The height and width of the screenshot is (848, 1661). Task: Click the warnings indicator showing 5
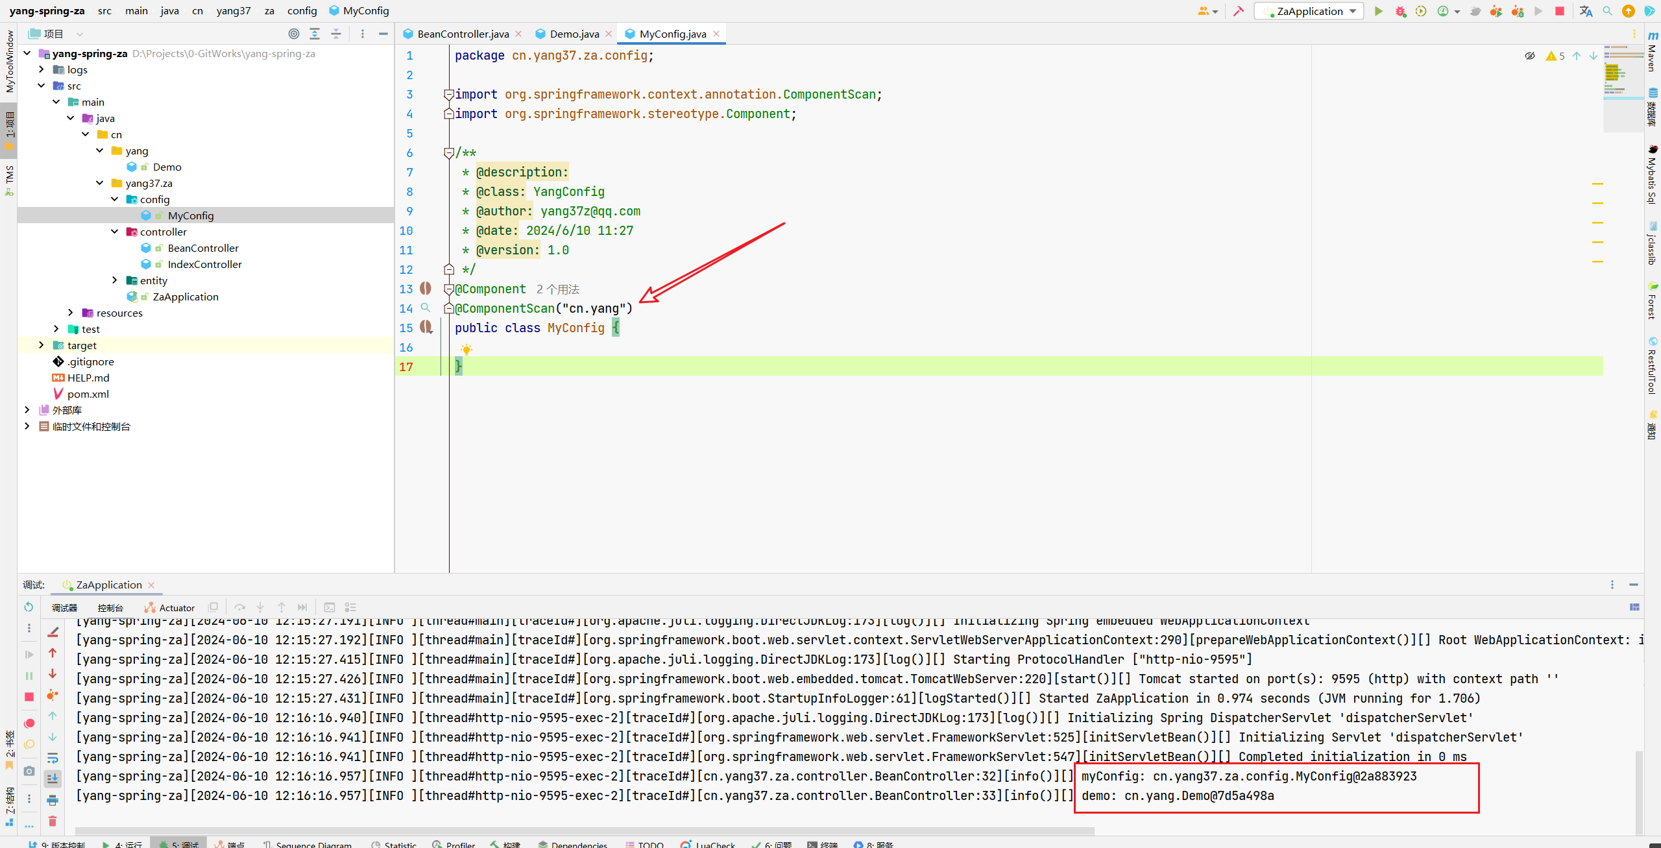pyautogui.click(x=1555, y=56)
